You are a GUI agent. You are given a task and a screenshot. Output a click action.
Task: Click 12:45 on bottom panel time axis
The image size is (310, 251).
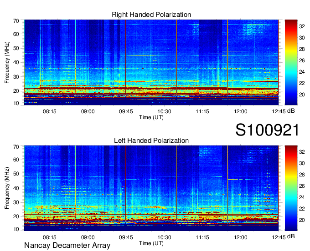pos(279,237)
